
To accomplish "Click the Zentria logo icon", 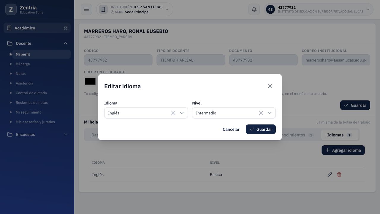I will [x=11, y=10].
